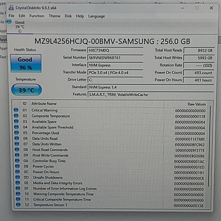Image resolution: width=221 pixels, height=221 pixels.
Task: Open the Theme menu
Action: [55, 16]
